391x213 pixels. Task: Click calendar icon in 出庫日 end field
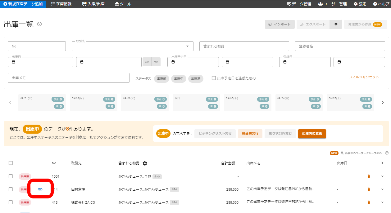[82, 62]
